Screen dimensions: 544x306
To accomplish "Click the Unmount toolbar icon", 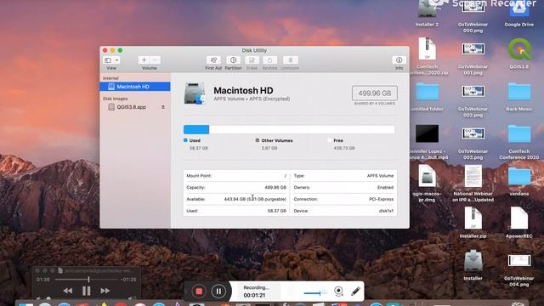I will click(291, 60).
